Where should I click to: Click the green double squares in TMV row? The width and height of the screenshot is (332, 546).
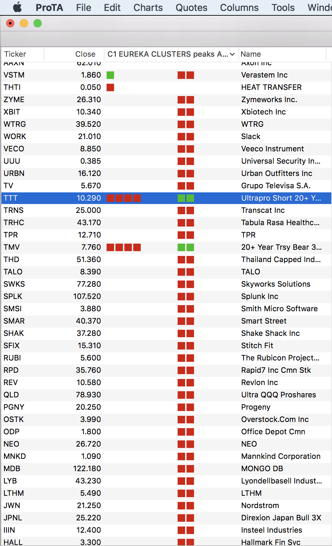click(186, 247)
